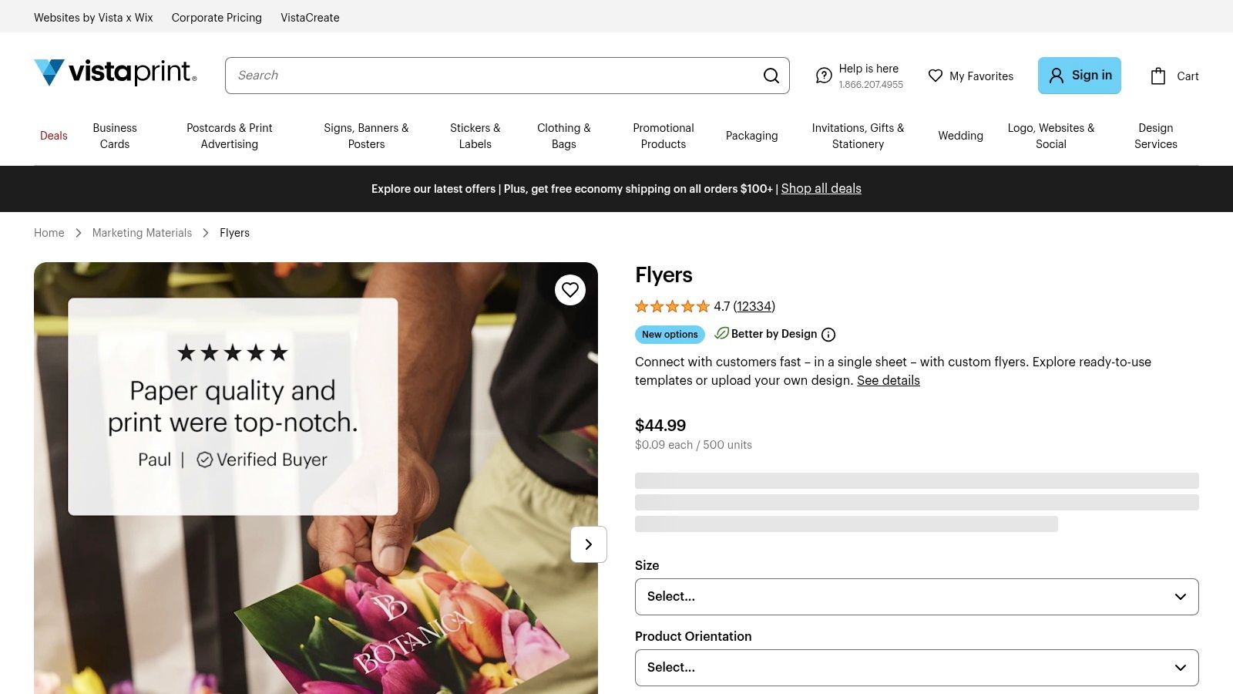The width and height of the screenshot is (1233, 694).
Task: Open Logo, Websites & Social menu
Action: [1051, 136]
